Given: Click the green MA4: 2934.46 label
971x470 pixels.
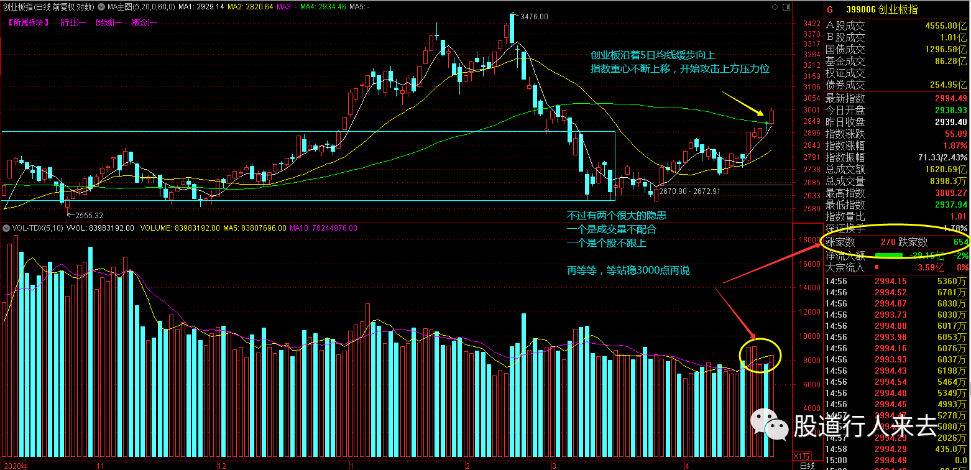Looking at the screenshot, I should (323, 7).
